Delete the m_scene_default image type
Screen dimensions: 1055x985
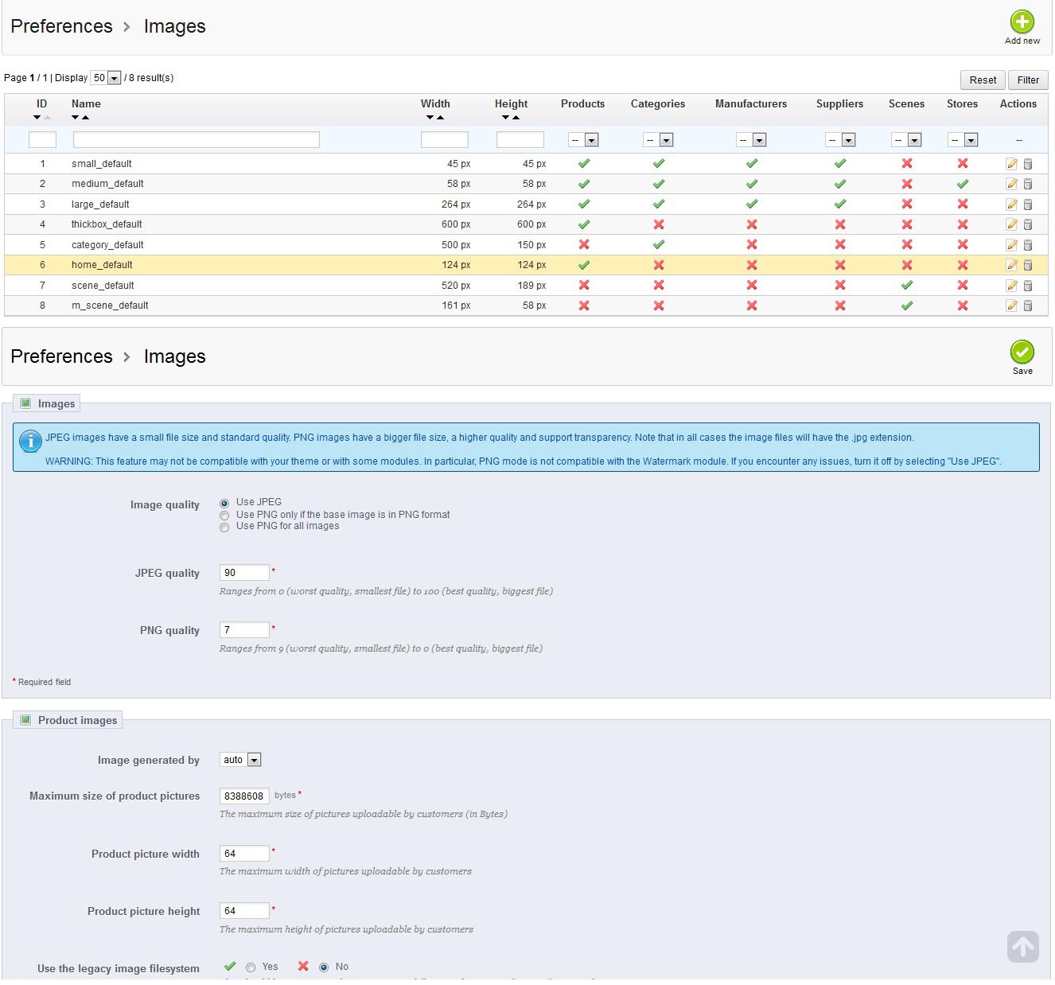pyautogui.click(x=1027, y=306)
